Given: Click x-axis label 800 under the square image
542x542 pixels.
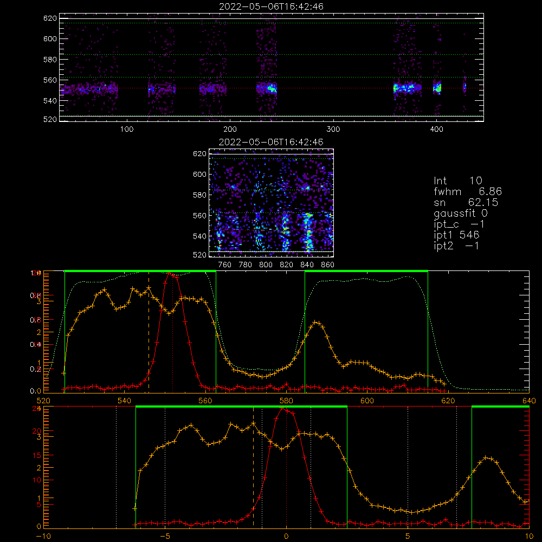Looking at the screenshot, I should pyautogui.click(x=266, y=265).
